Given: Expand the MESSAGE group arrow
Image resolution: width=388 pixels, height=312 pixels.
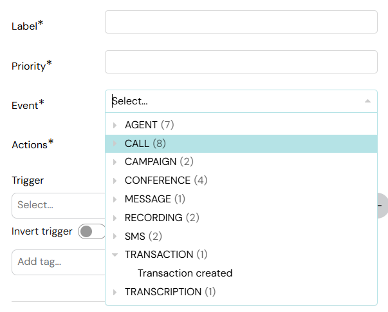Looking at the screenshot, I should [115, 199].
